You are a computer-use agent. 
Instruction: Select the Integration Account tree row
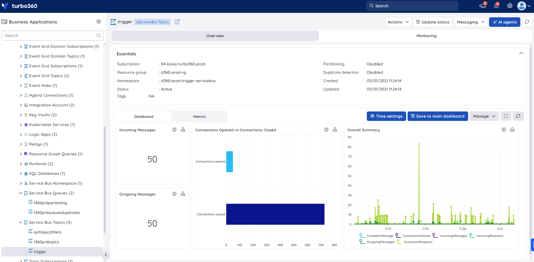[x=52, y=105]
